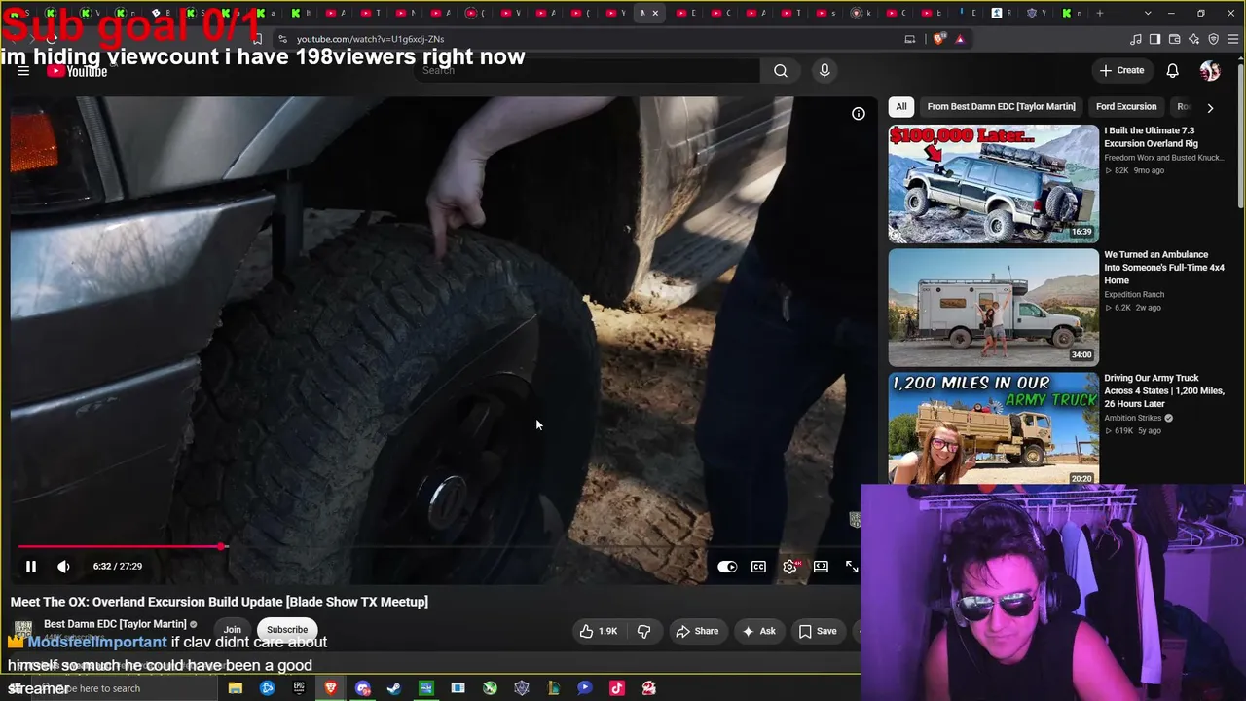Viewport: 1246px width, 701px height.
Task: Like the video showing 1.9K likes
Action: 599,631
